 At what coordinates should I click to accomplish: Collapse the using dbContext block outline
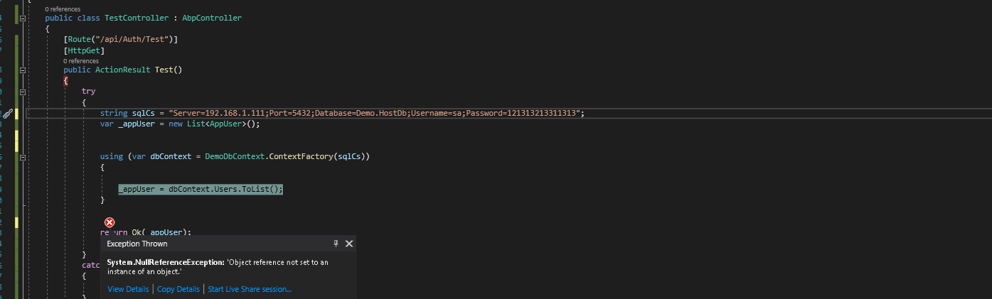tap(23, 156)
